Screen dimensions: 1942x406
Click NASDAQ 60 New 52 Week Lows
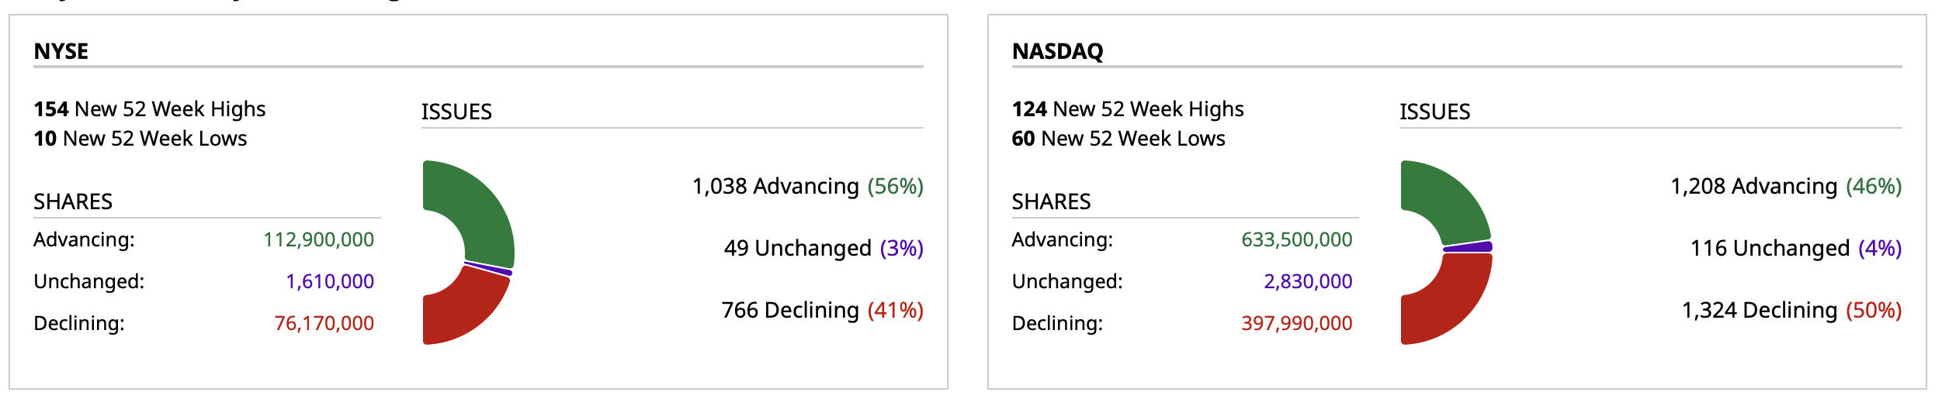(x=1118, y=139)
